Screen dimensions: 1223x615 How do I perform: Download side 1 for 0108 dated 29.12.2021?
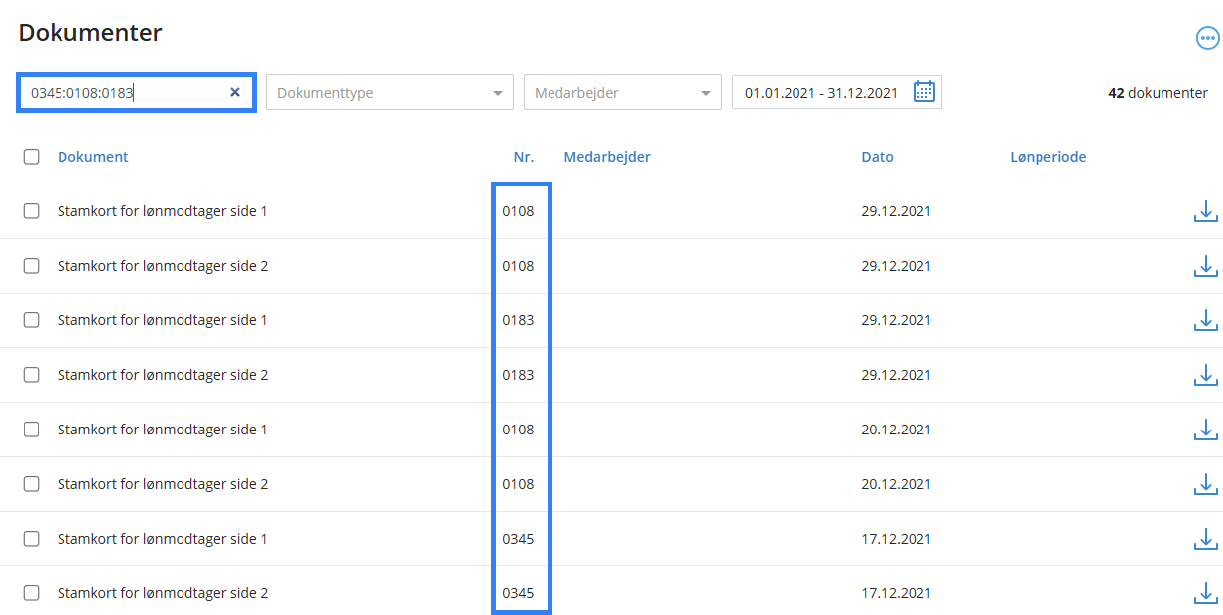[1205, 211]
